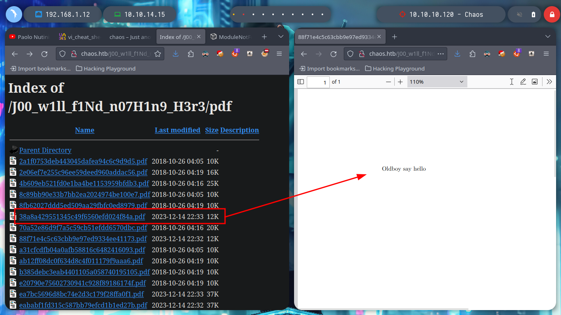Open the 110% zoom level dropdown

click(x=437, y=82)
